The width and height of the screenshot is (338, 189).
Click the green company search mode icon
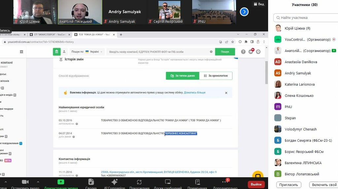(57, 52)
